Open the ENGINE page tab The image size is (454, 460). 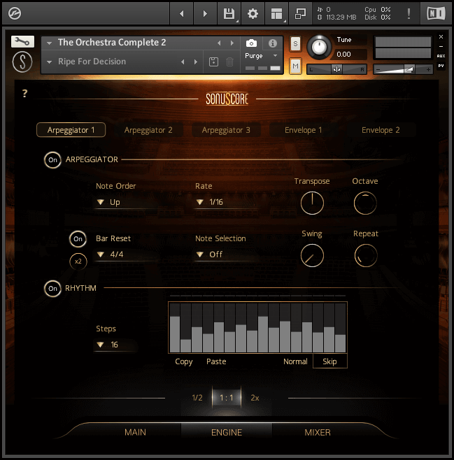[x=227, y=432]
